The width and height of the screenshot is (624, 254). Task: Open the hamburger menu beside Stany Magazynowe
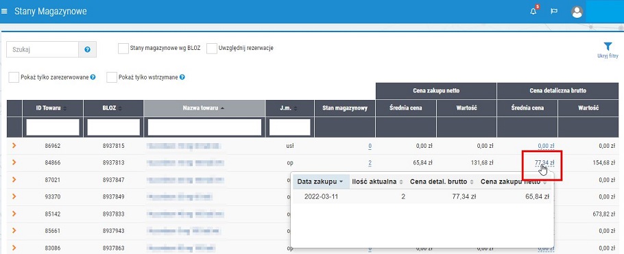coord(5,11)
